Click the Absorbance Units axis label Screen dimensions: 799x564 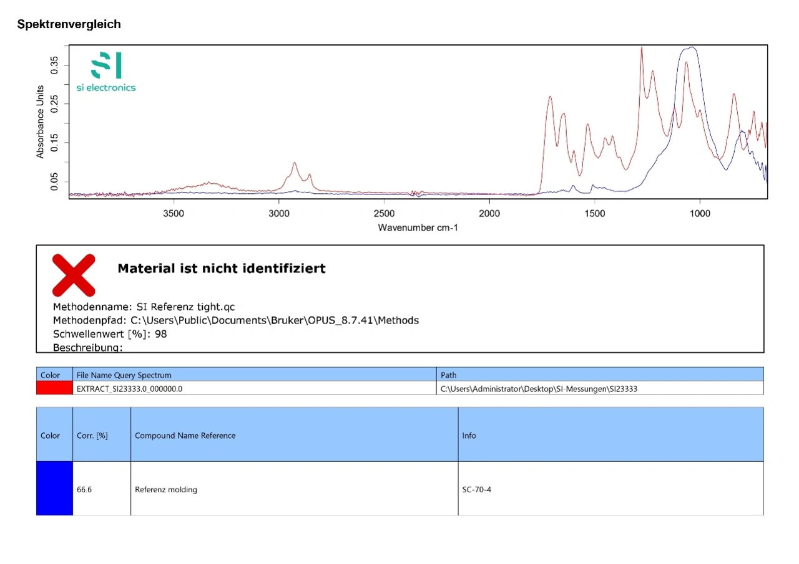coord(41,122)
